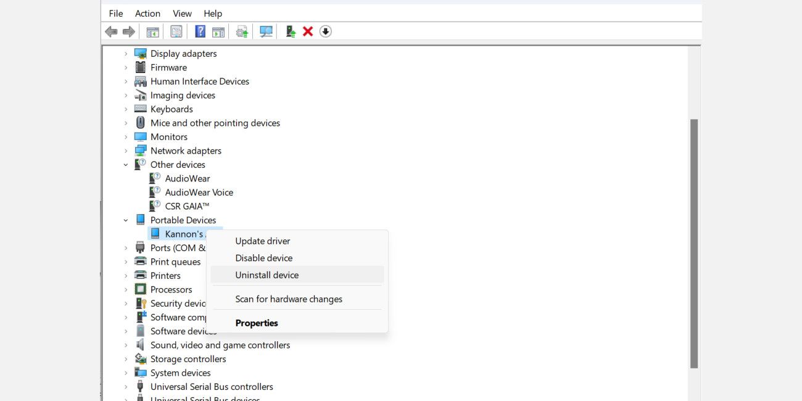The image size is (802, 401).
Task: Click the Back navigation arrow
Action: 111,31
